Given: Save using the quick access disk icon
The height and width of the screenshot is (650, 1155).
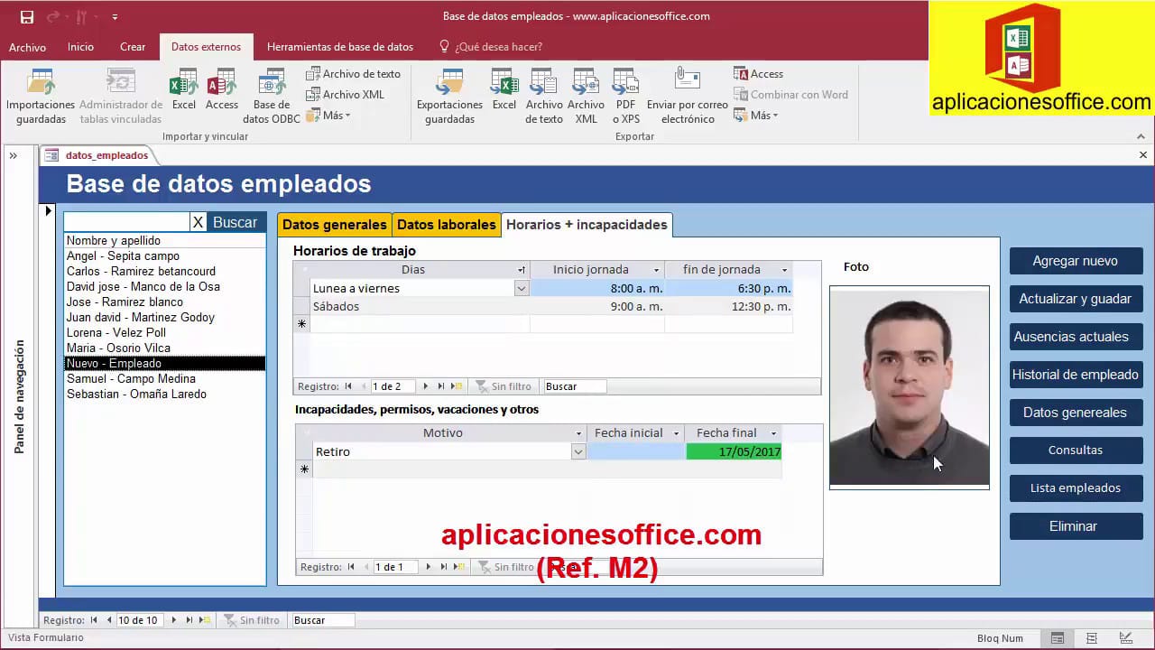Looking at the screenshot, I should [27, 16].
